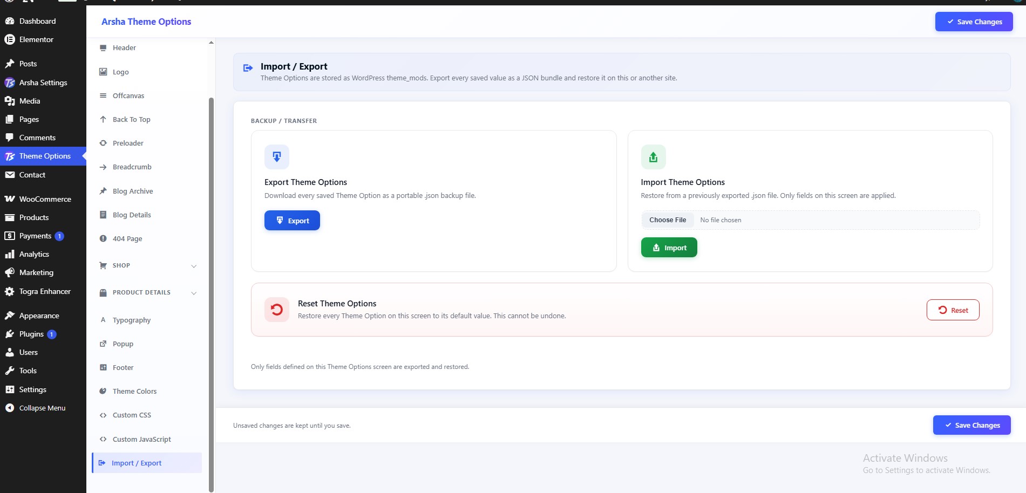1026x493 pixels.
Task: Click the 404 Page warning icon
Action: coord(103,238)
